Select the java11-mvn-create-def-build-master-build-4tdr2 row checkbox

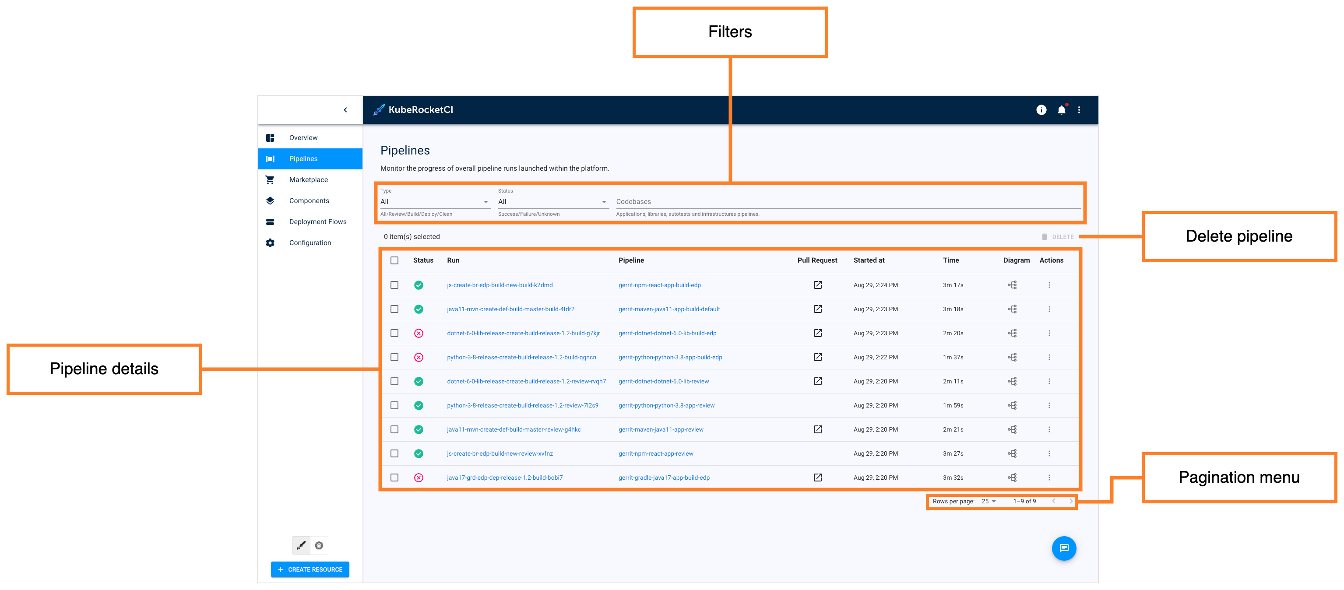click(394, 309)
